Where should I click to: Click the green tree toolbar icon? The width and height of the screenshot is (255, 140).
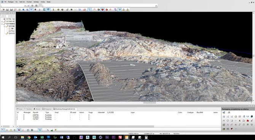pos(72,10)
